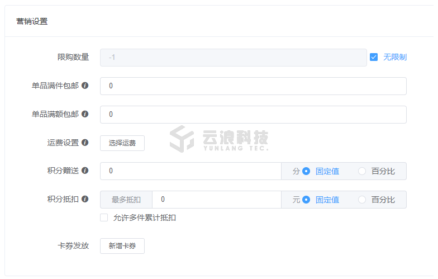This screenshot has height=279, width=438.
Task: Click info icon beside 单品满件包邮
Action: [x=85, y=86]
